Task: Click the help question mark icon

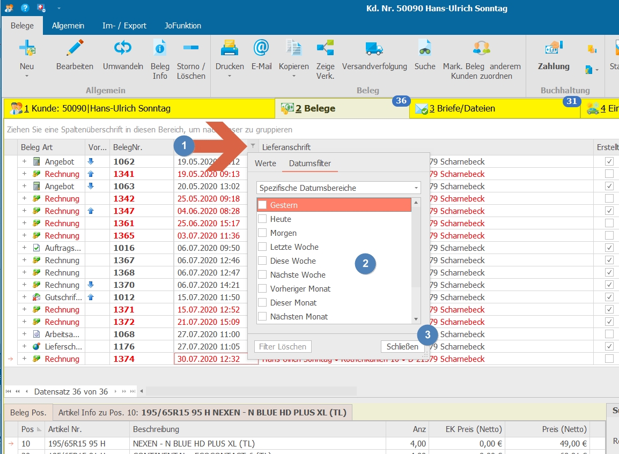Action: point(25,8)
